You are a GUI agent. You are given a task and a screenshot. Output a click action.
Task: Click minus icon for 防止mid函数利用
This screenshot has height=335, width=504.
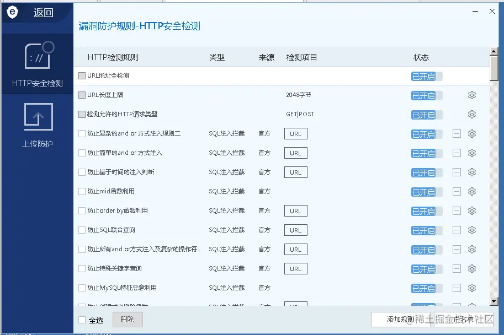457,192
